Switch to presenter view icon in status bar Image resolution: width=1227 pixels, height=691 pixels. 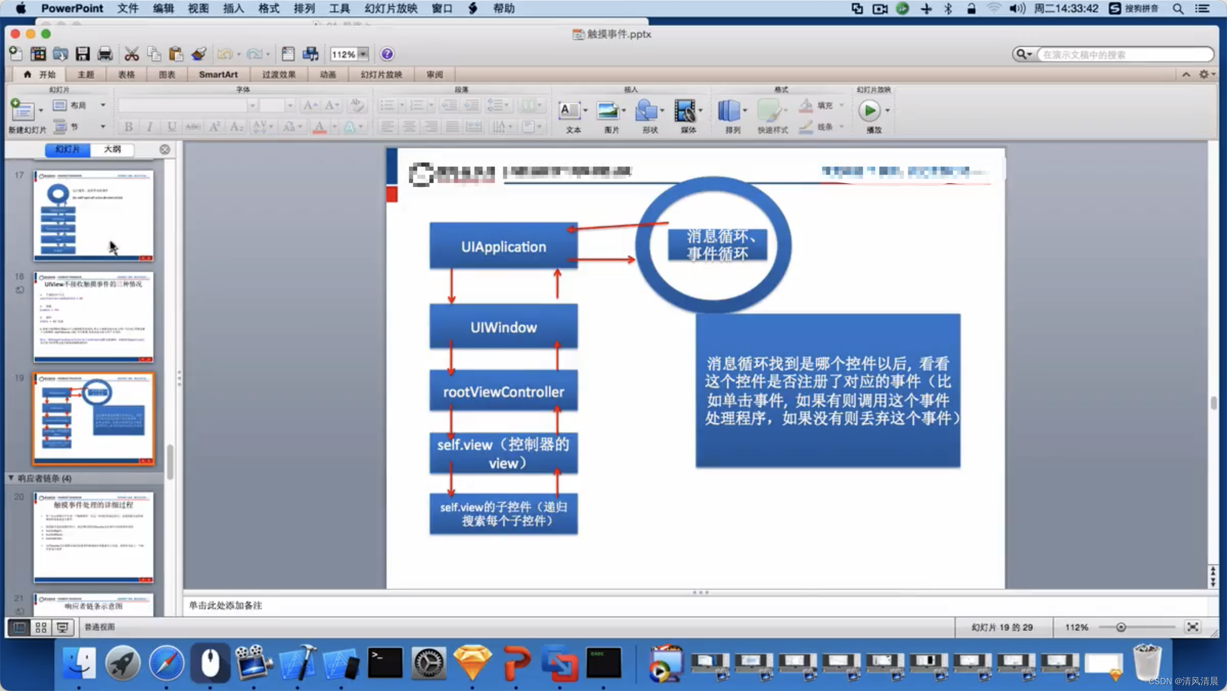click(63, 627)
